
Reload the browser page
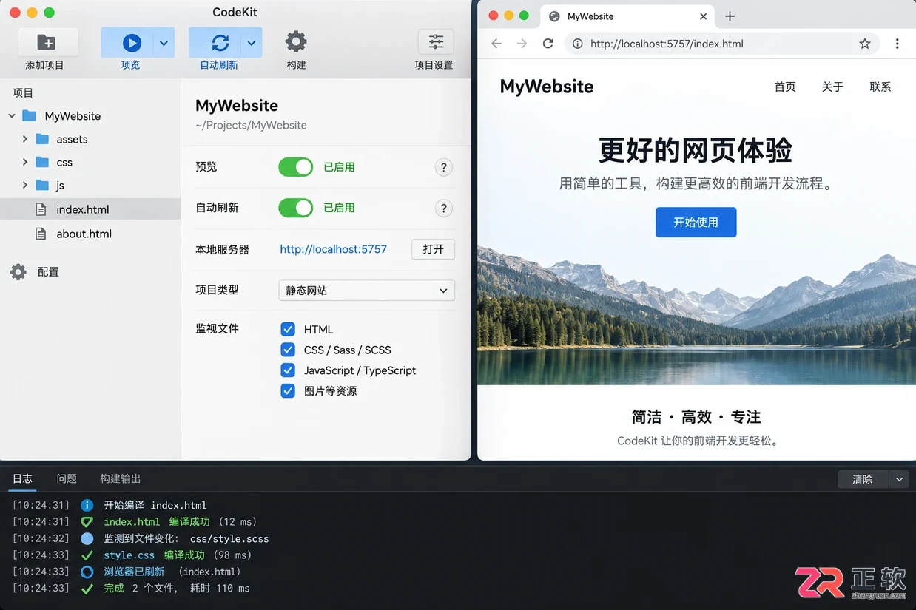[x=548, y=44]
